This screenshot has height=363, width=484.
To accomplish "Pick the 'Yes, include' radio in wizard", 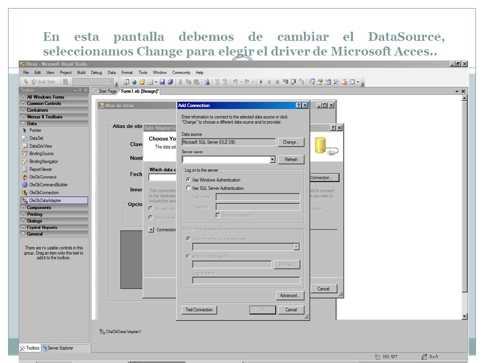I will [151, 218].
